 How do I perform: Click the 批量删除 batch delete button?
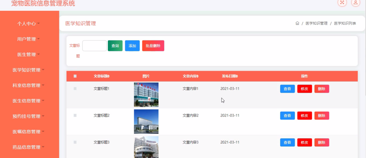[x=153, y=46]
